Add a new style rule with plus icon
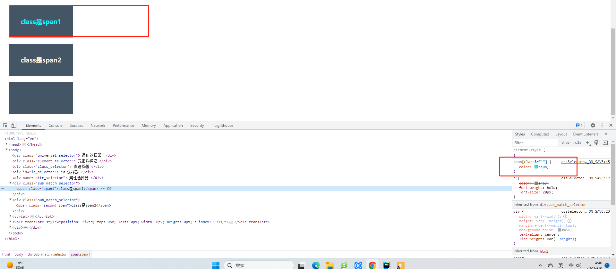 coord(587,143)
